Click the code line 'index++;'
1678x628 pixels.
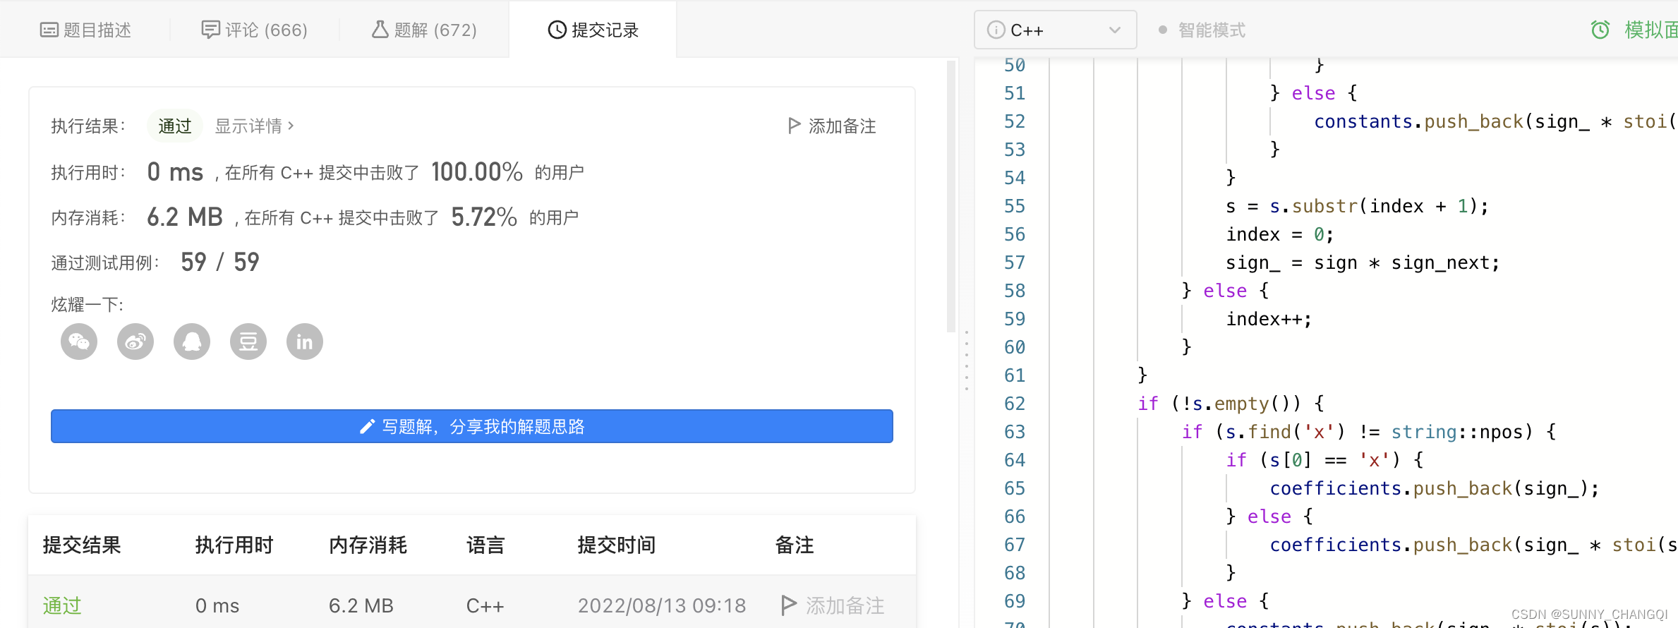pyautogui.click(x=1269, y=319)
